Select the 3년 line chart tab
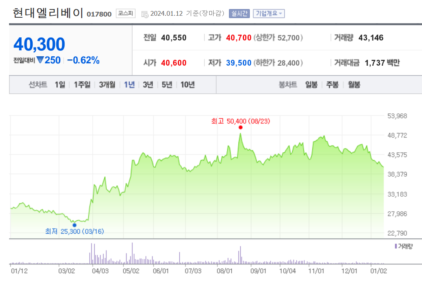The image size is (422, 288). click(148, 85)
